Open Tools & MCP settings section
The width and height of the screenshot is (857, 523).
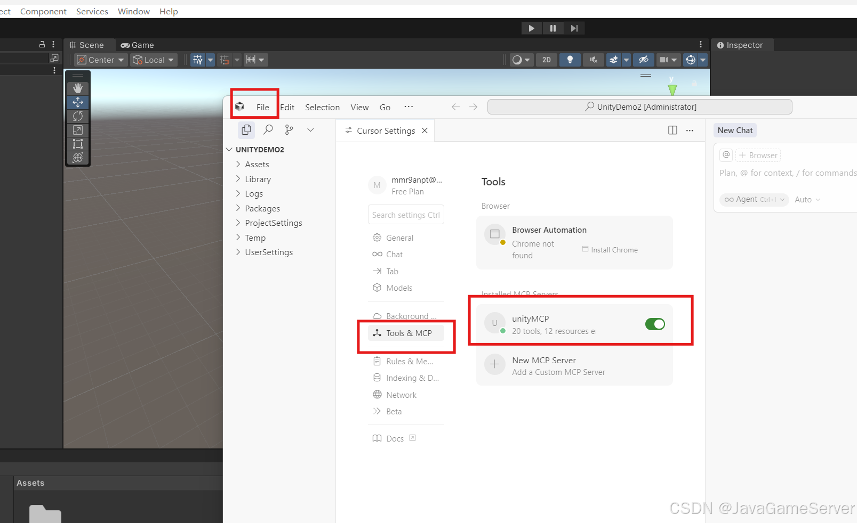click(x=406, y=333)
